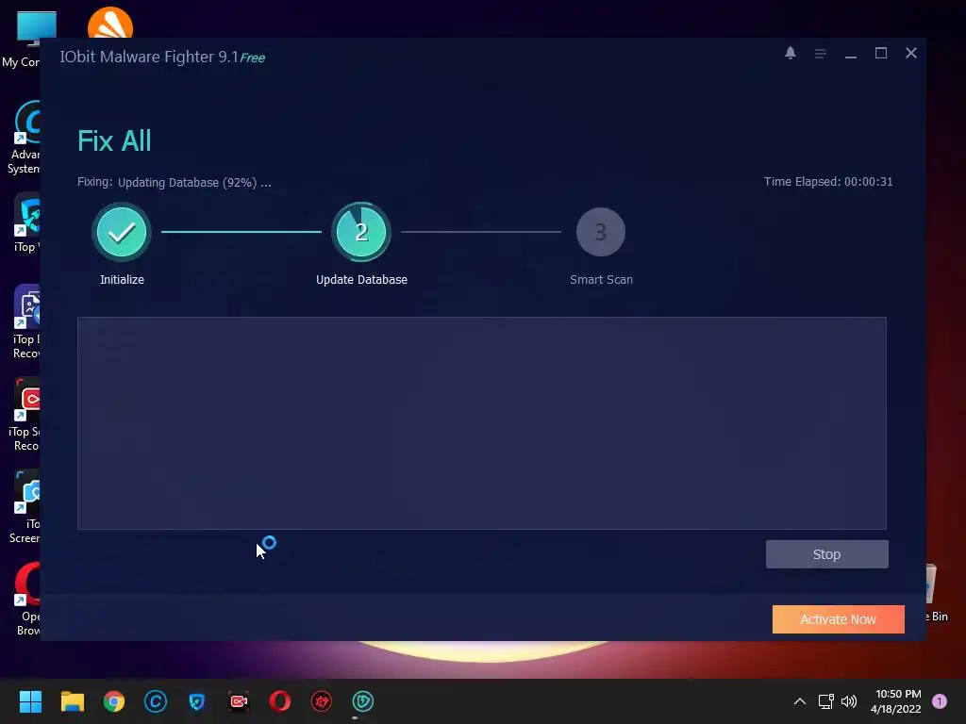Image resolution: width=966 pixels, height=724 pixels.
Task: Open the notification center badge
Action: click(x=940, y=701)
